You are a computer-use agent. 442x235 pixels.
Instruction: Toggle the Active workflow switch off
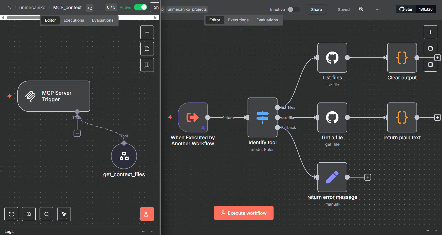(x=141, y=7)
